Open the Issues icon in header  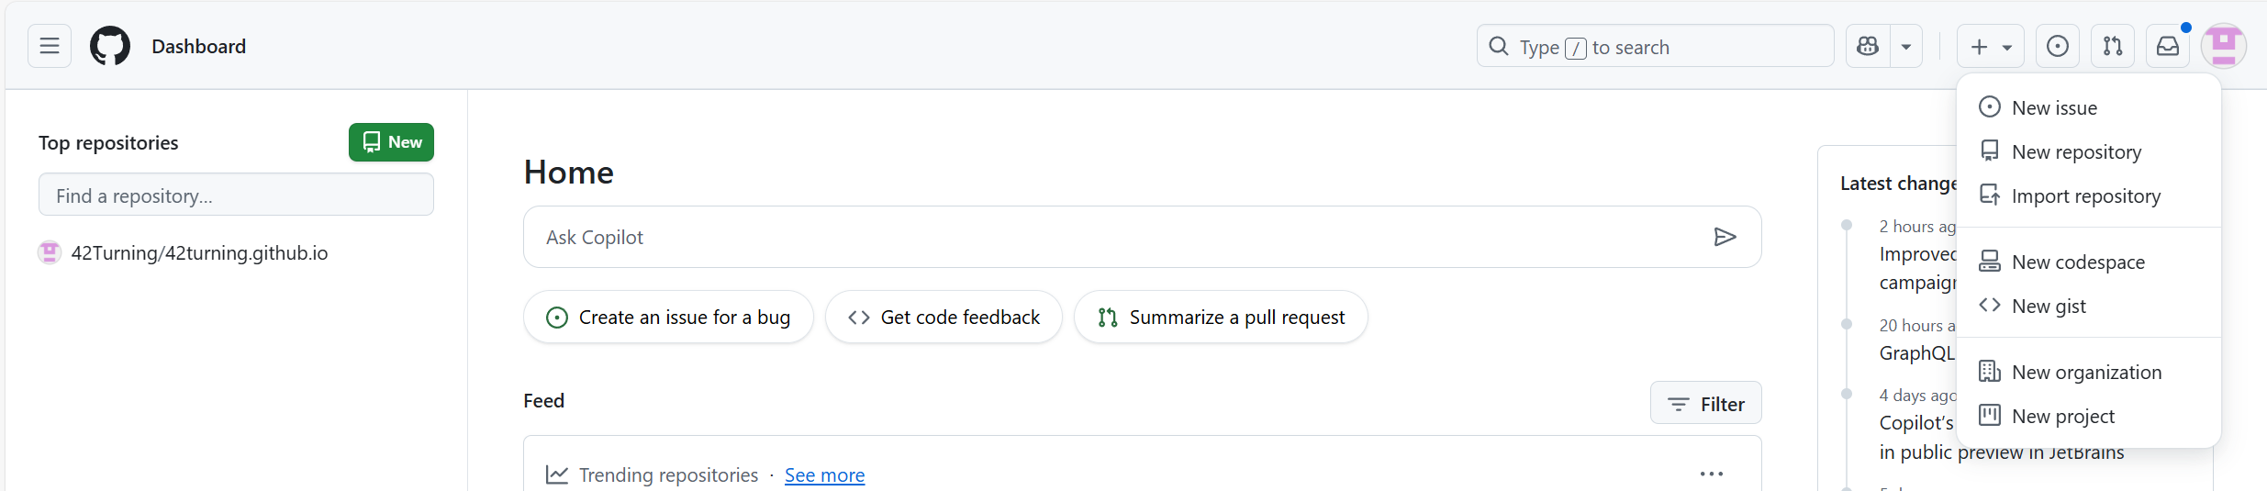[2058, 46]
